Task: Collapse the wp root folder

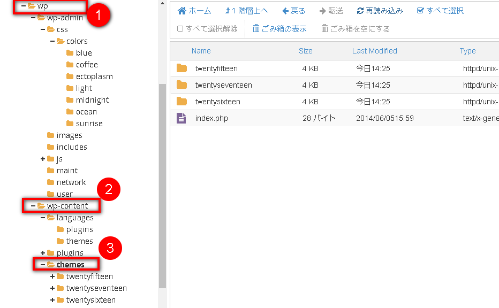Action: [x=23, y=6]
